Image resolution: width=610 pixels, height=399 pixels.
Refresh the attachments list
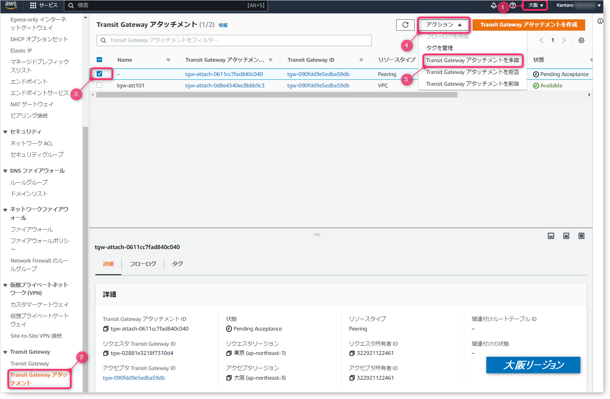[x=405, y=25]
